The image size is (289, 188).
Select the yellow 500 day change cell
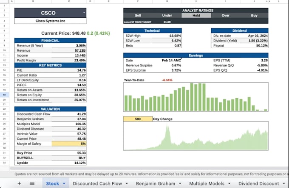click(x=138, y=119)
